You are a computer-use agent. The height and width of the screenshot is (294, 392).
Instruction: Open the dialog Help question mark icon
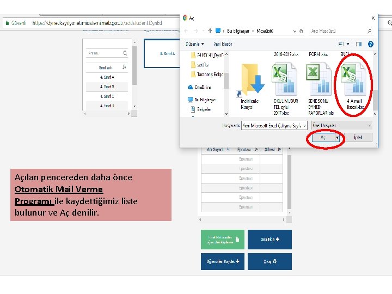[371, 44]
